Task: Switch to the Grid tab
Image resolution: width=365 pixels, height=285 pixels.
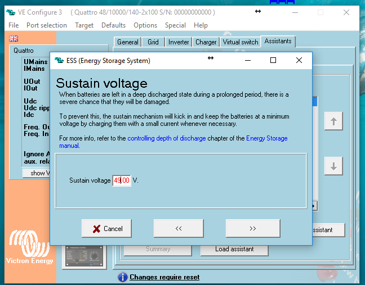Action: 153,42
